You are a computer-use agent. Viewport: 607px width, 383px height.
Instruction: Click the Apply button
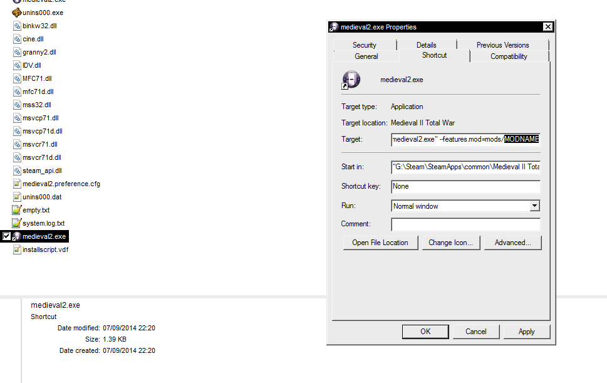(526, 332)
